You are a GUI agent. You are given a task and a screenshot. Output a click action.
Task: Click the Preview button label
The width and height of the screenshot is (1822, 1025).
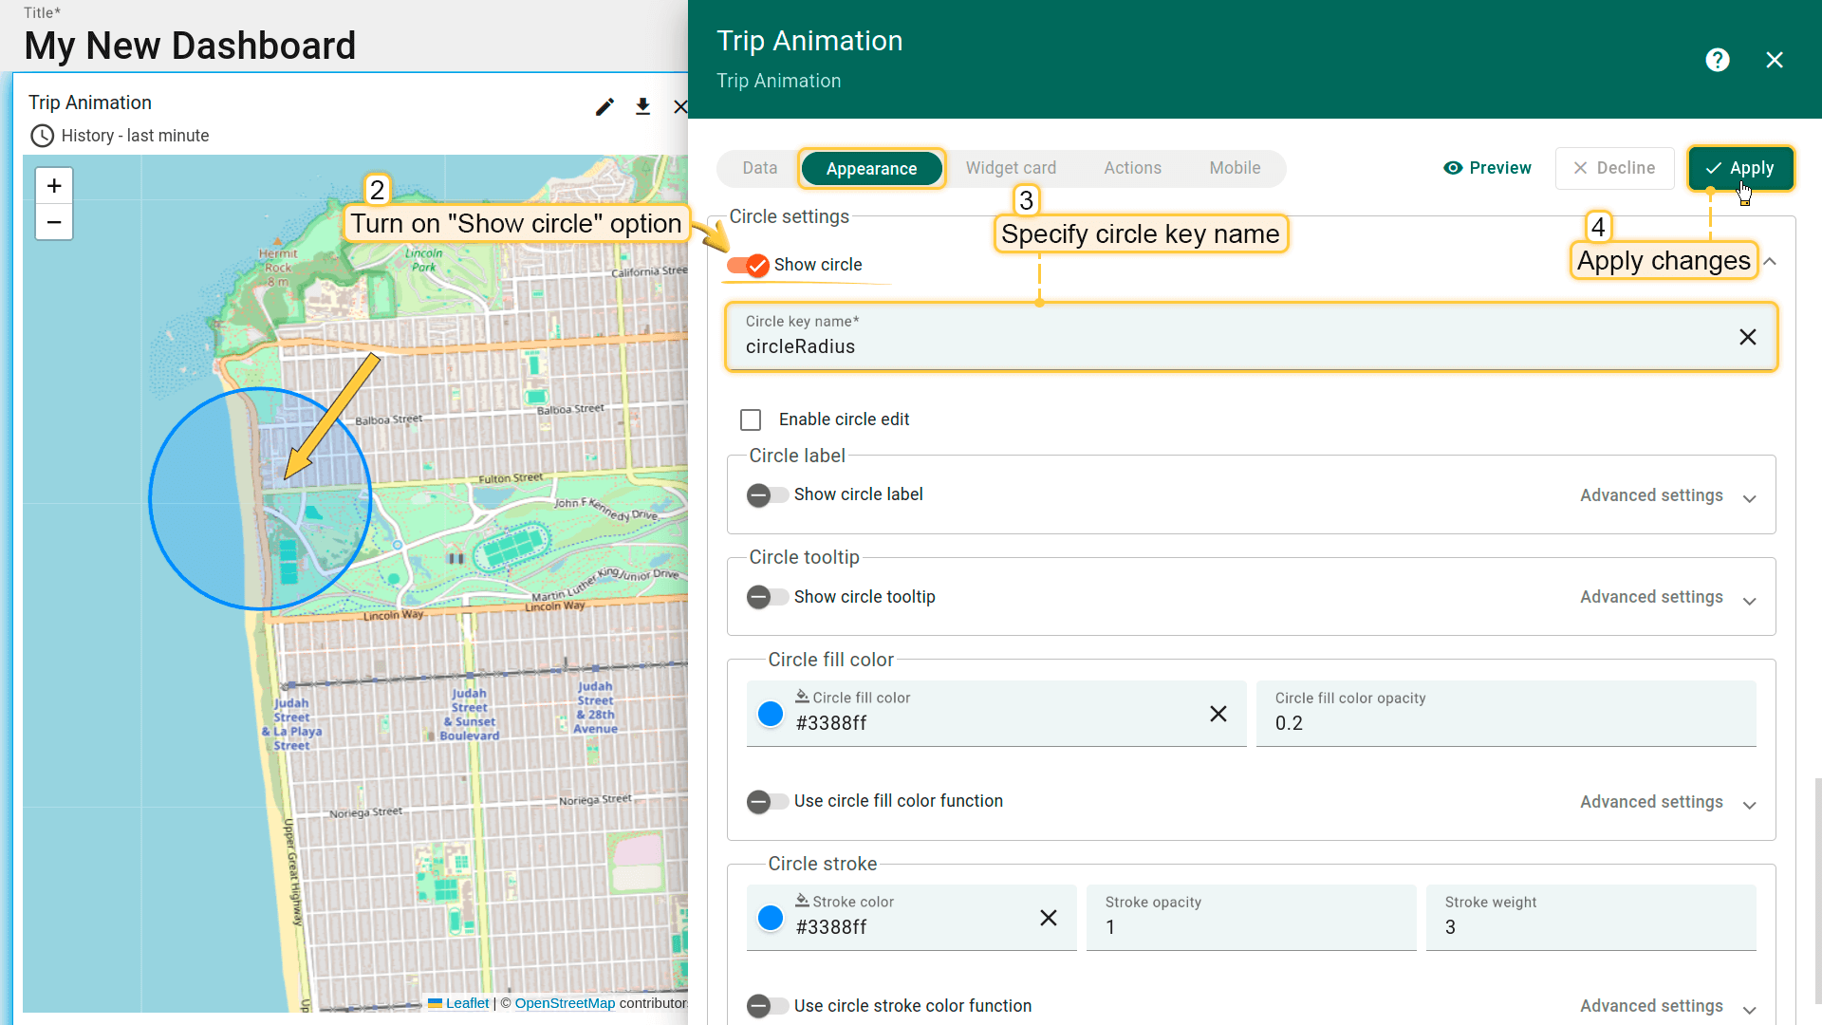1499,168
